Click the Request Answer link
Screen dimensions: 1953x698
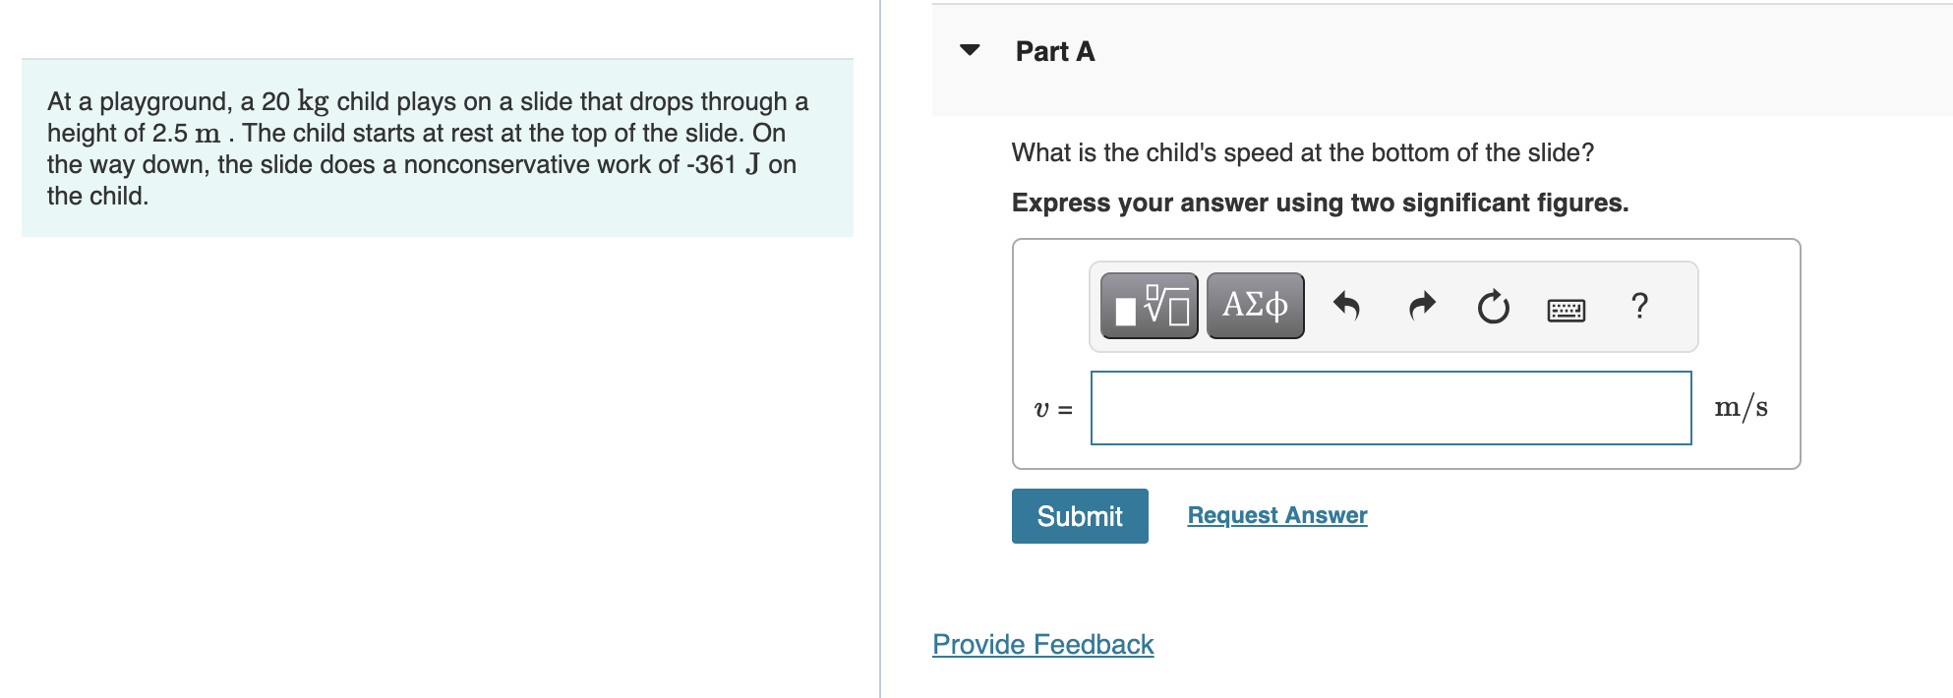coord(1275,514)
